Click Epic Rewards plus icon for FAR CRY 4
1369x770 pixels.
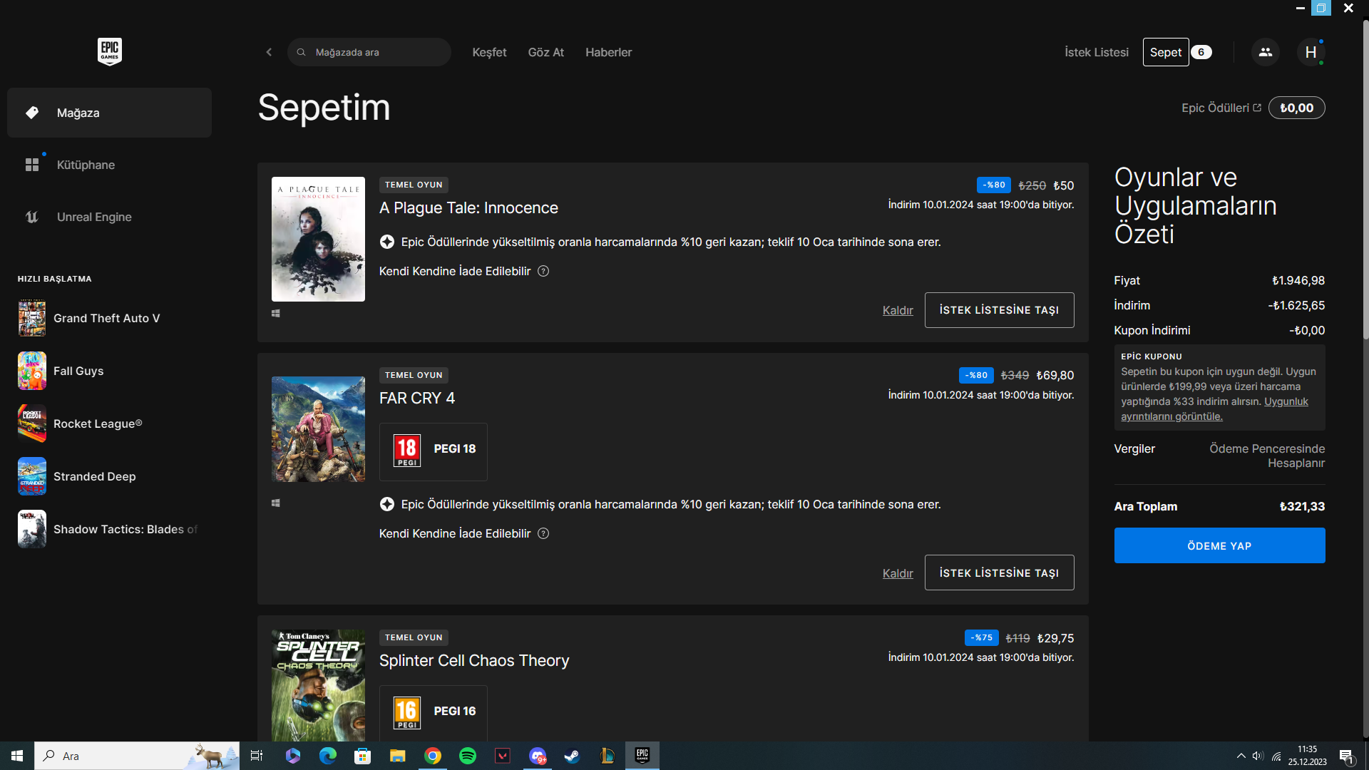coord(387,504)
